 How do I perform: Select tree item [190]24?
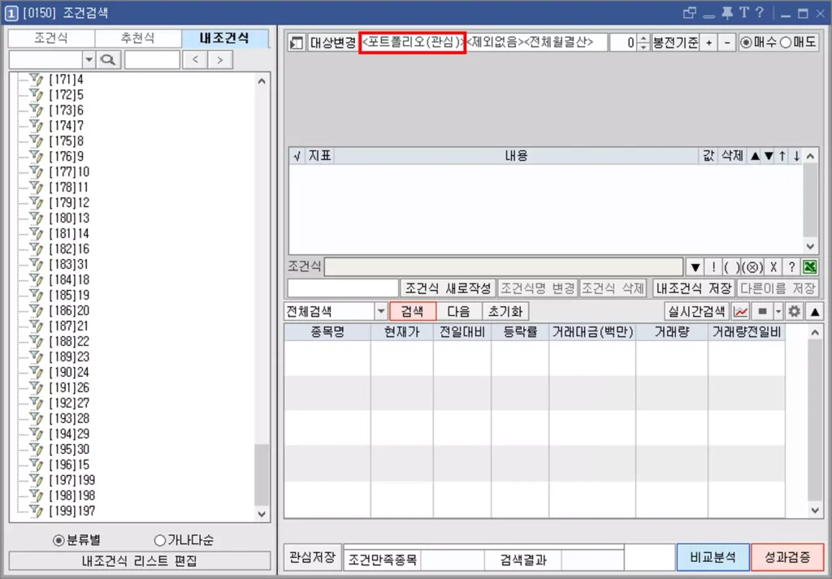[69, 372]
